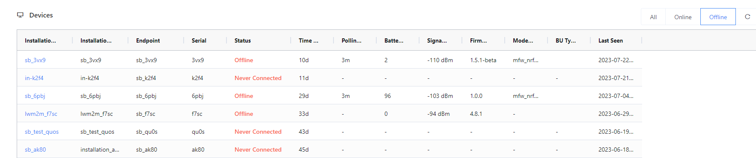The width and height of the screenshot is (756, 158).
Task: Open the sb_6pbj device link
Action: [35, 96]
